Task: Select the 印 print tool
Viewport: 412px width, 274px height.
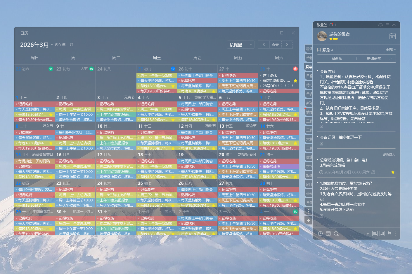Action: click(x=382, y=233)
